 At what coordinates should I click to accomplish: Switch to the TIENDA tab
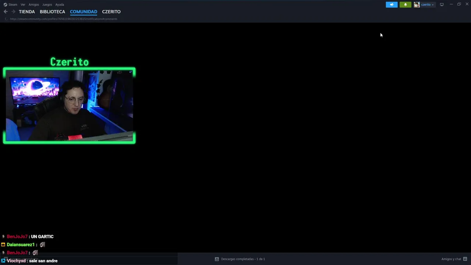pos(27,12)
